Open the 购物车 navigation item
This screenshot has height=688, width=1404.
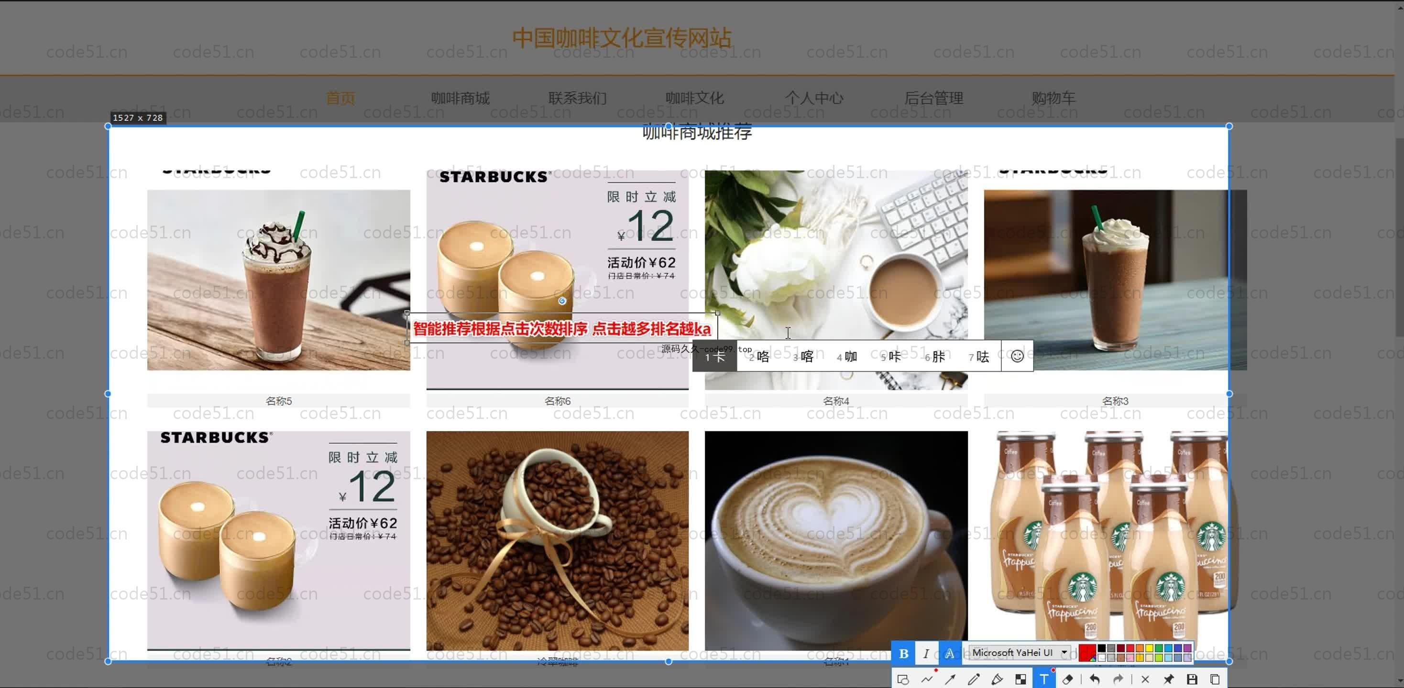click(1053, 98)
